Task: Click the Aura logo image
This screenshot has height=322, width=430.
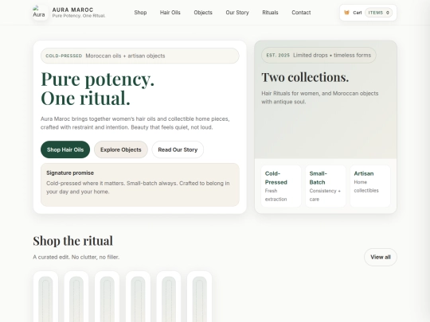Action: coord(40,12)
